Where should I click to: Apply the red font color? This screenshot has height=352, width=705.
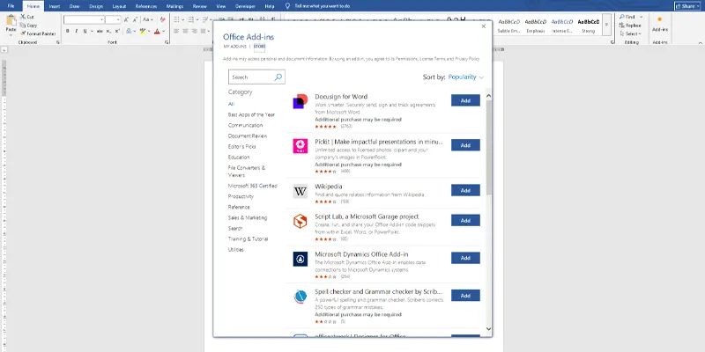tap(157, 31)
